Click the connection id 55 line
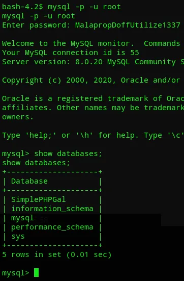Viewport: 184px width, 281px height. coord(70,53)
